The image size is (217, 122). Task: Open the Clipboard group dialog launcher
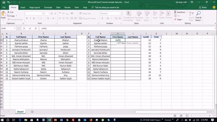pyautogui.click(x=23, y=23)
